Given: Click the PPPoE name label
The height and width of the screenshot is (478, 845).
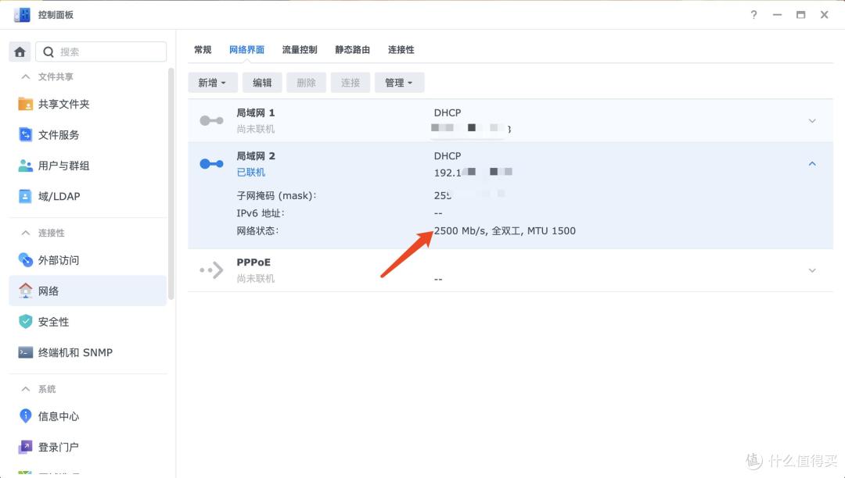Looking at the screenshot, I should click(253, 262).
